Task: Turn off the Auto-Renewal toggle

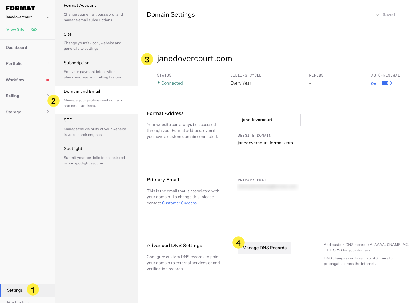Action: click(387, 83)
